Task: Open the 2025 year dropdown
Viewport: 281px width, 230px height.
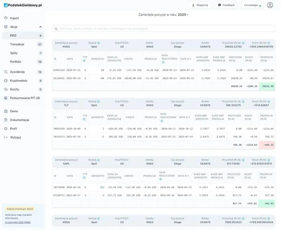Action: 183,14
